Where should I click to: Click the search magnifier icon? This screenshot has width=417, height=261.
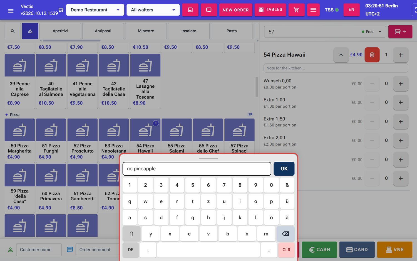13,31
